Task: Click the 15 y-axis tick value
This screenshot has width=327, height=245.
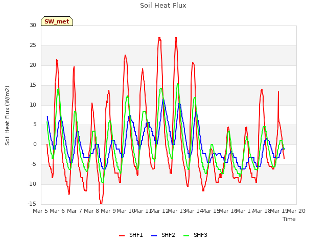Action: 33,85
